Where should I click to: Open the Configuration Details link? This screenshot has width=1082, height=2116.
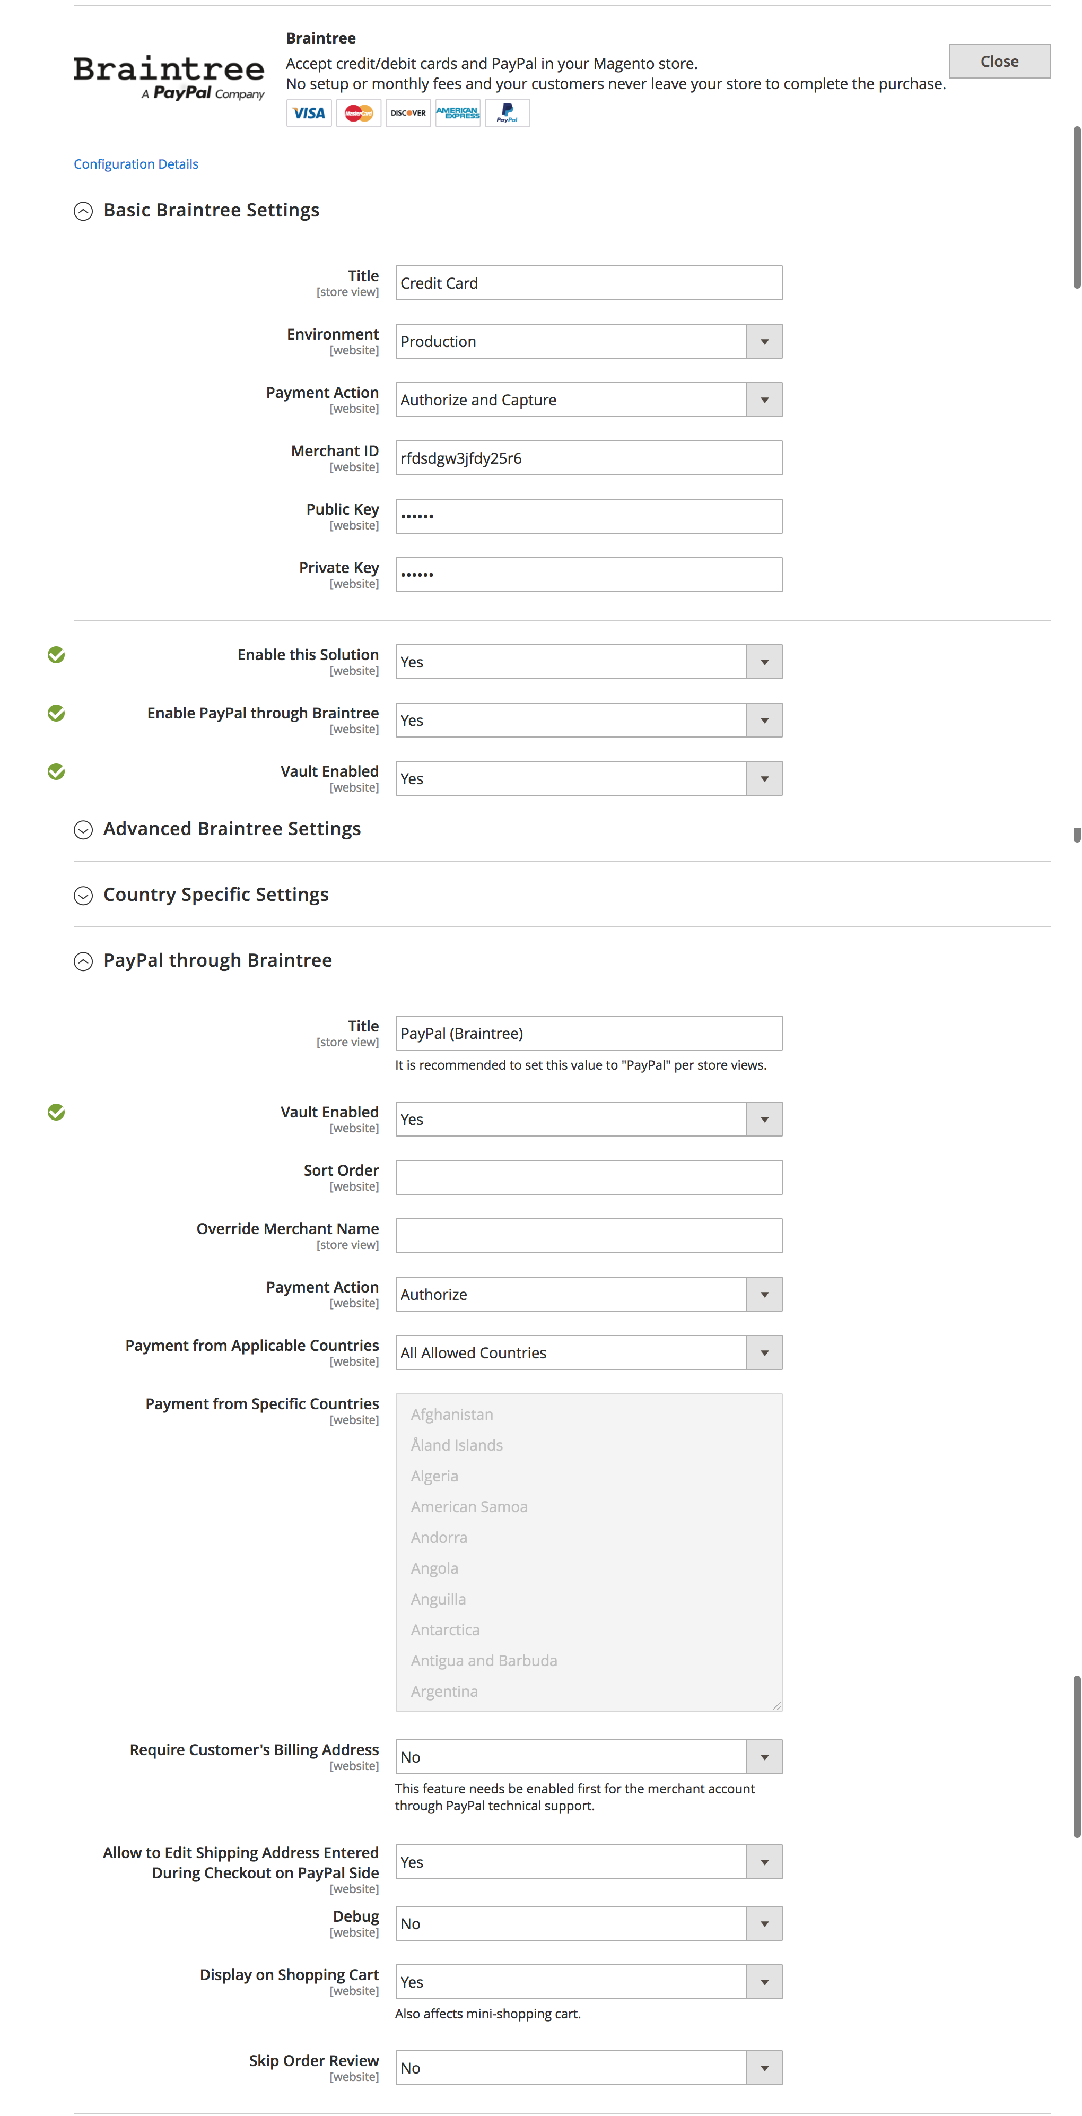point(135,163)
